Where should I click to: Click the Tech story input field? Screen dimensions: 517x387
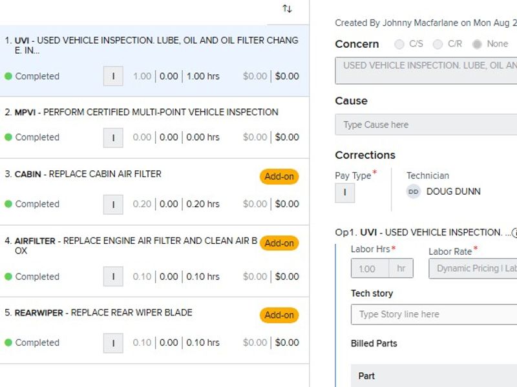point(433,314)
